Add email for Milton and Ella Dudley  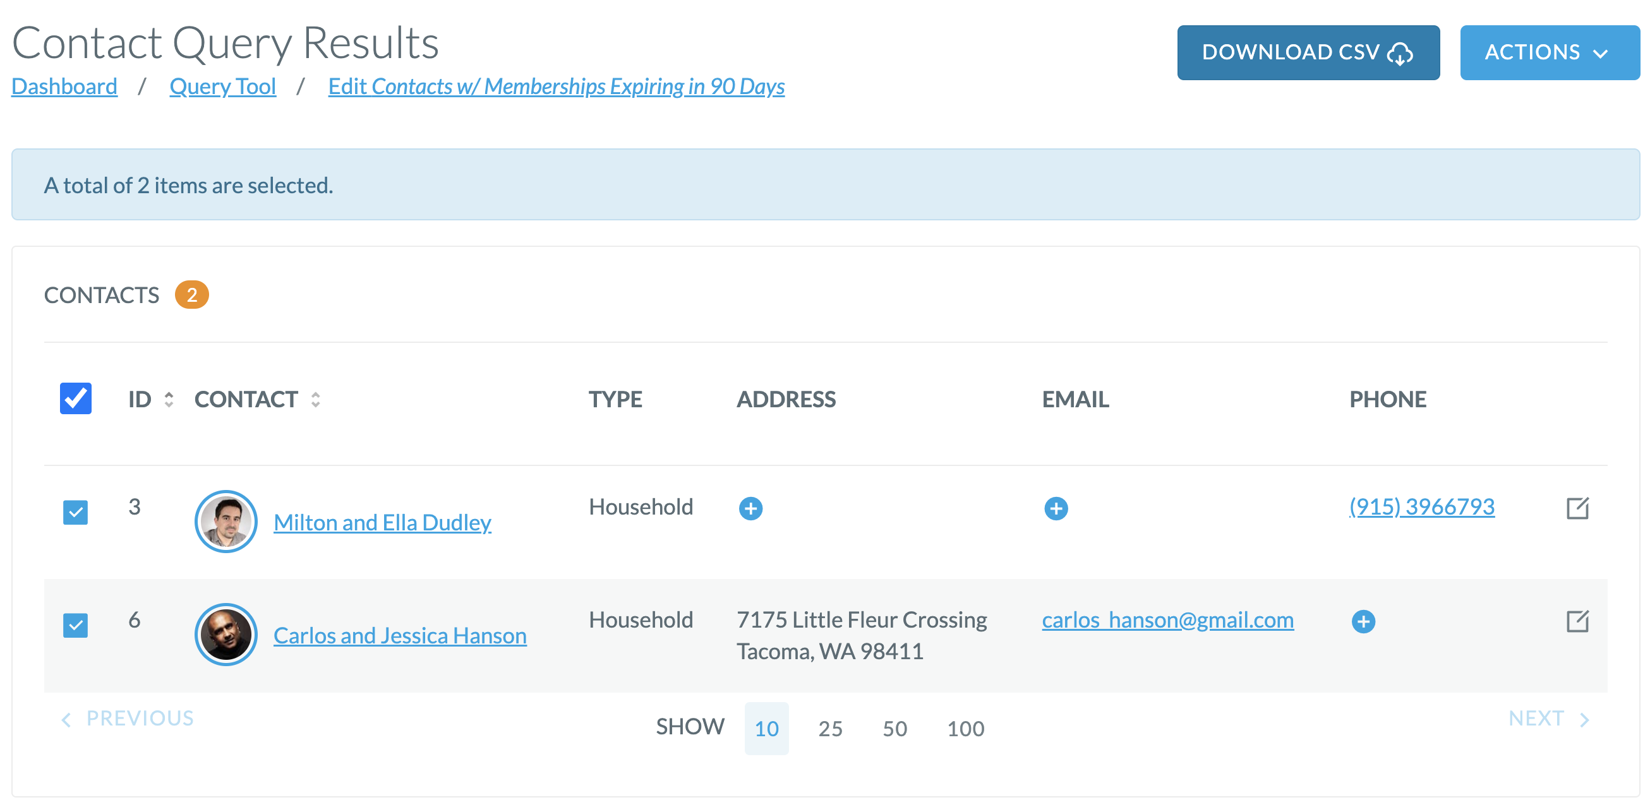[x=1056, y=508]
